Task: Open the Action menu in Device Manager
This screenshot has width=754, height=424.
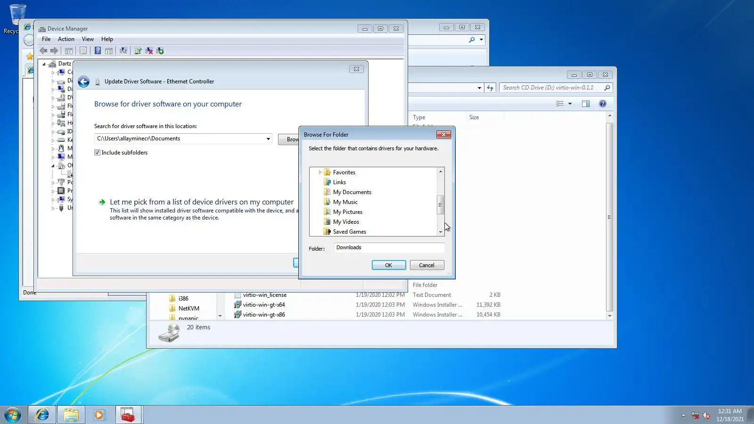Action: click(x=66, y=39)
